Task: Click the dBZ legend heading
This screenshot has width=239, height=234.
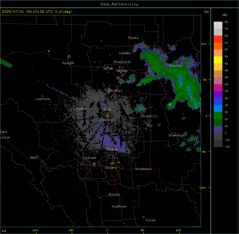Action: coord(225,15)
